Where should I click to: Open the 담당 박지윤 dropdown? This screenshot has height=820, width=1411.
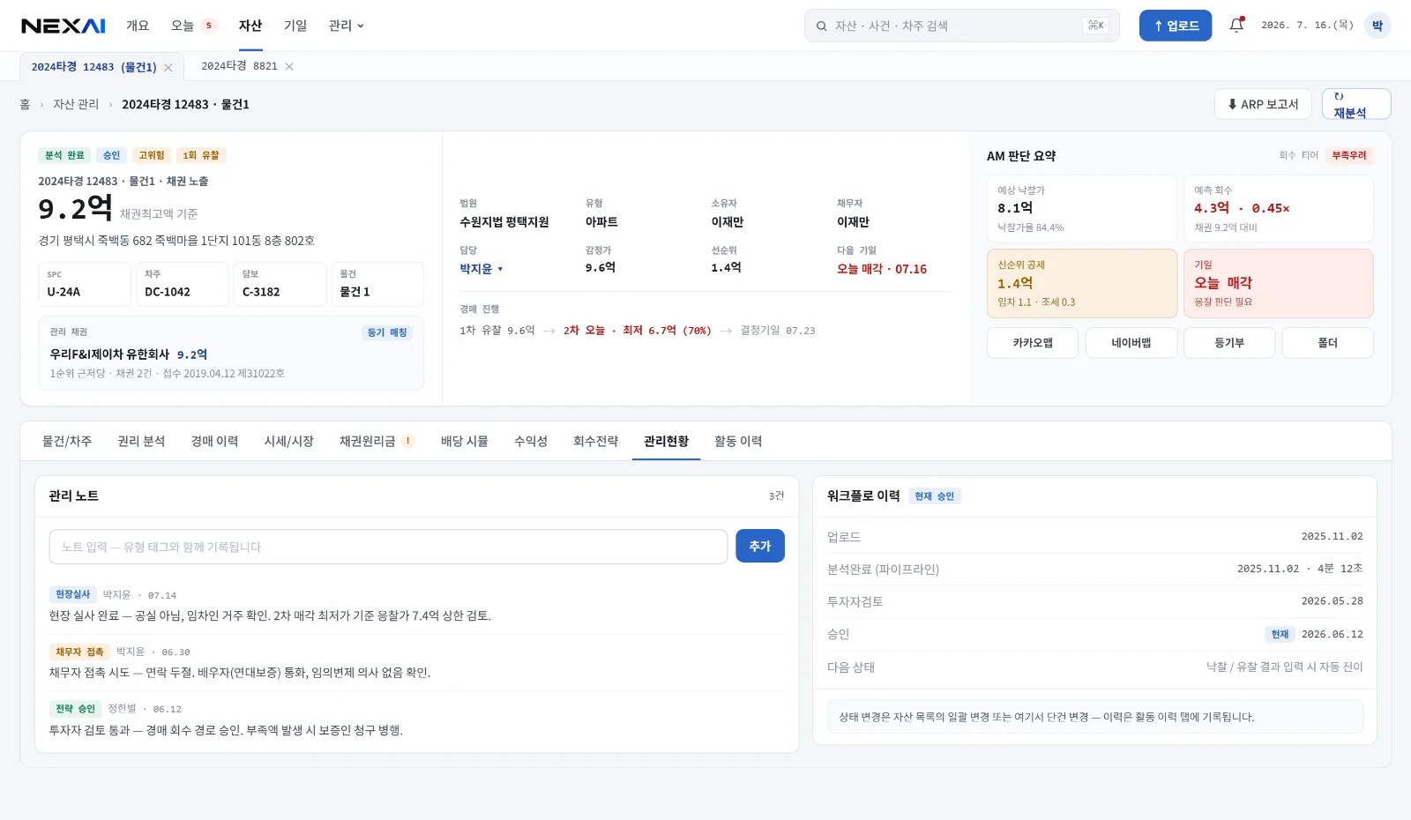point(481,269)
